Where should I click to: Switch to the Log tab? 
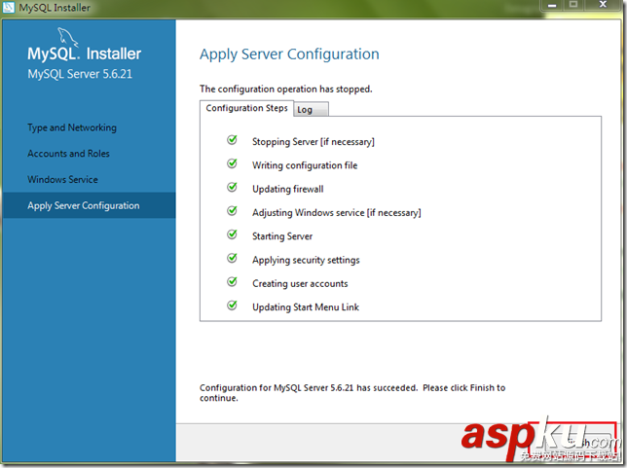click(x=311, y=110)
